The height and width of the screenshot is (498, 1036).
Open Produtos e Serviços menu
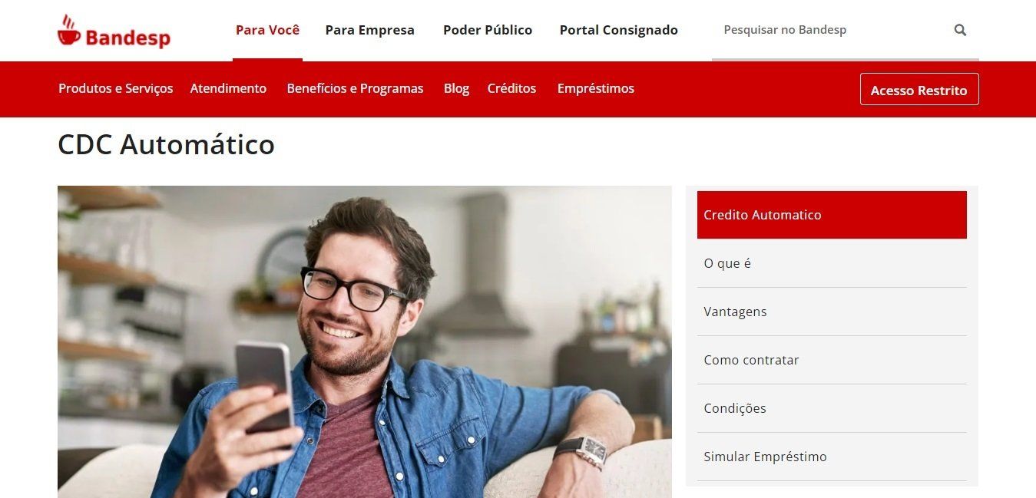tap(116, 88)
